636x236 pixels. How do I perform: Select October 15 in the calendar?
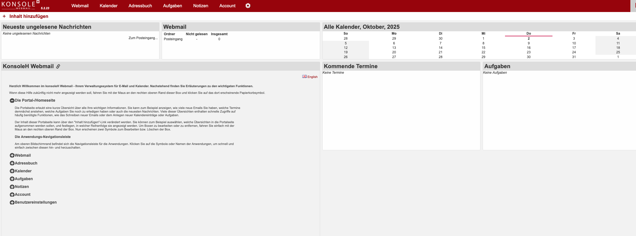pos(483,48)
